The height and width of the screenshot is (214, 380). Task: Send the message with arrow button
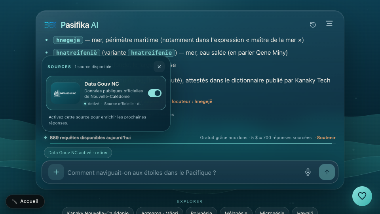click(327, 172)
